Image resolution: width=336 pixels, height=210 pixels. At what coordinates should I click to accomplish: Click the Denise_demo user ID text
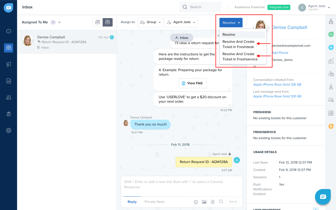282,60
